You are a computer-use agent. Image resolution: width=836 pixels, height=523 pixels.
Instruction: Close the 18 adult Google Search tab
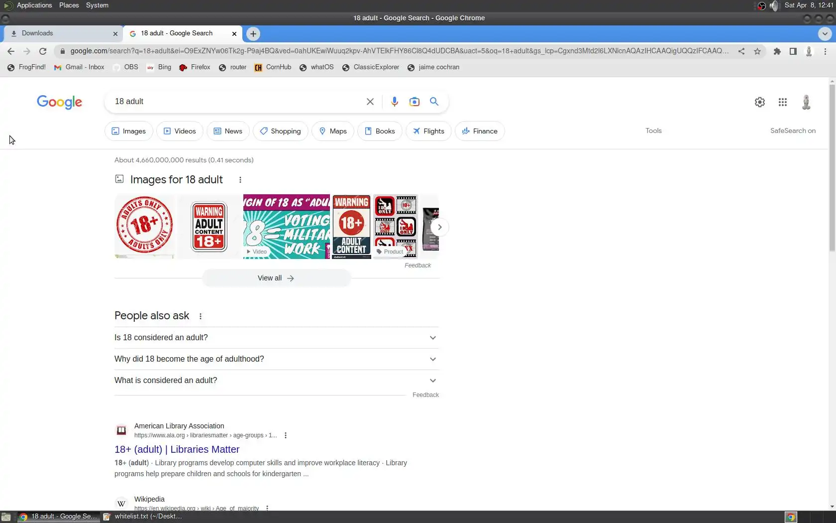234,34
